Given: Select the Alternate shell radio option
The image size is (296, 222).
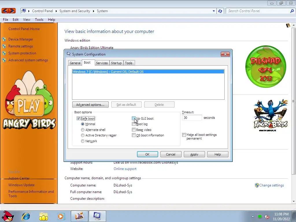Looking at the screenshot, I should [82, 130].
